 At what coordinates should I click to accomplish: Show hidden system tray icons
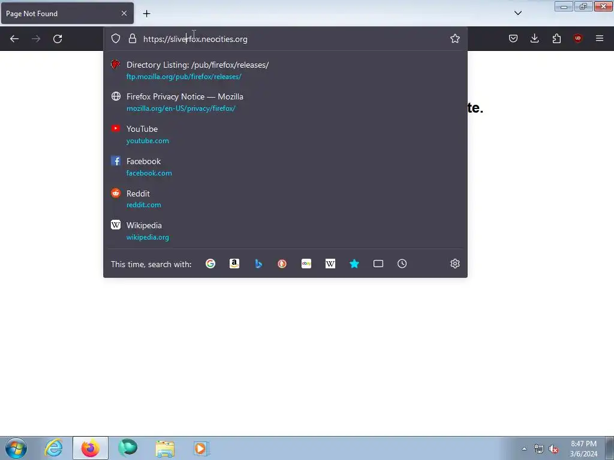pos(524,449)
